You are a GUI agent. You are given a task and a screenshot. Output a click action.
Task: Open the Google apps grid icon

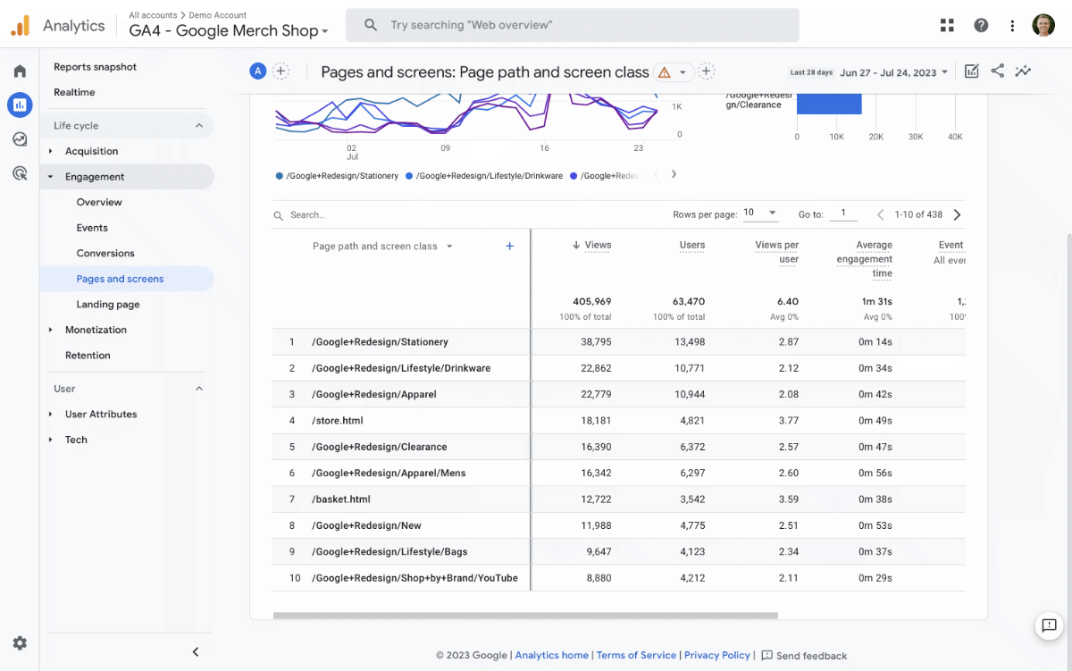point(947,25)
